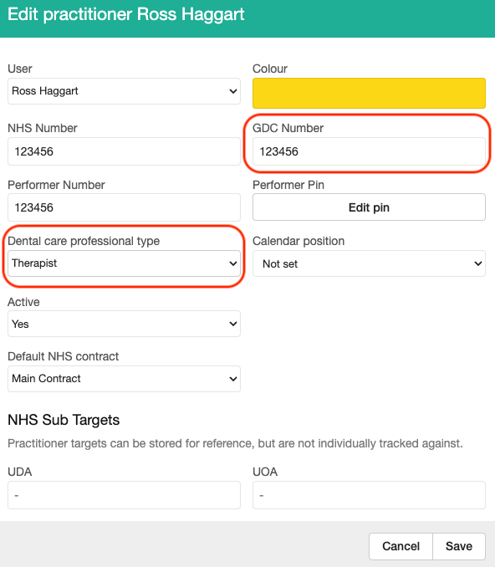Click the practitioner targets description text
The height and width of the screenshot is (567, 495).
[235, 443]
